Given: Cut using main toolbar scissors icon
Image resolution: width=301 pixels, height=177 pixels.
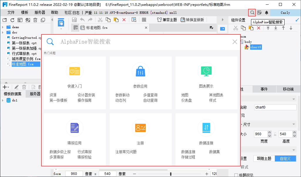Looking at the screenshot, I should pyautogui.click(x=100, y=20).
